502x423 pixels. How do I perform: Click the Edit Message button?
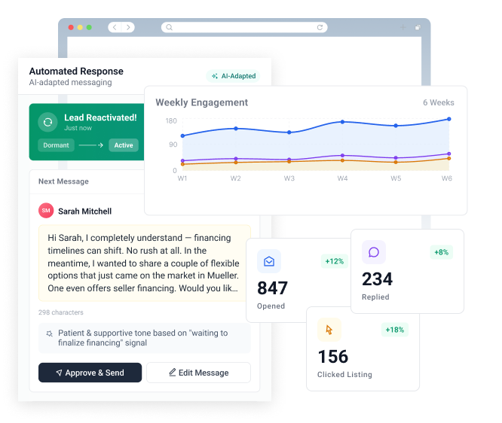coord(198,373)
